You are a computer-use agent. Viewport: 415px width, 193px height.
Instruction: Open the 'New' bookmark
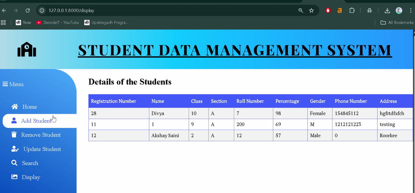(23, 23)
